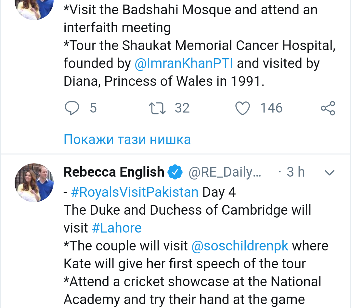
Task: Click the @RE_Daily... username handle
Action: coord(225,172)
